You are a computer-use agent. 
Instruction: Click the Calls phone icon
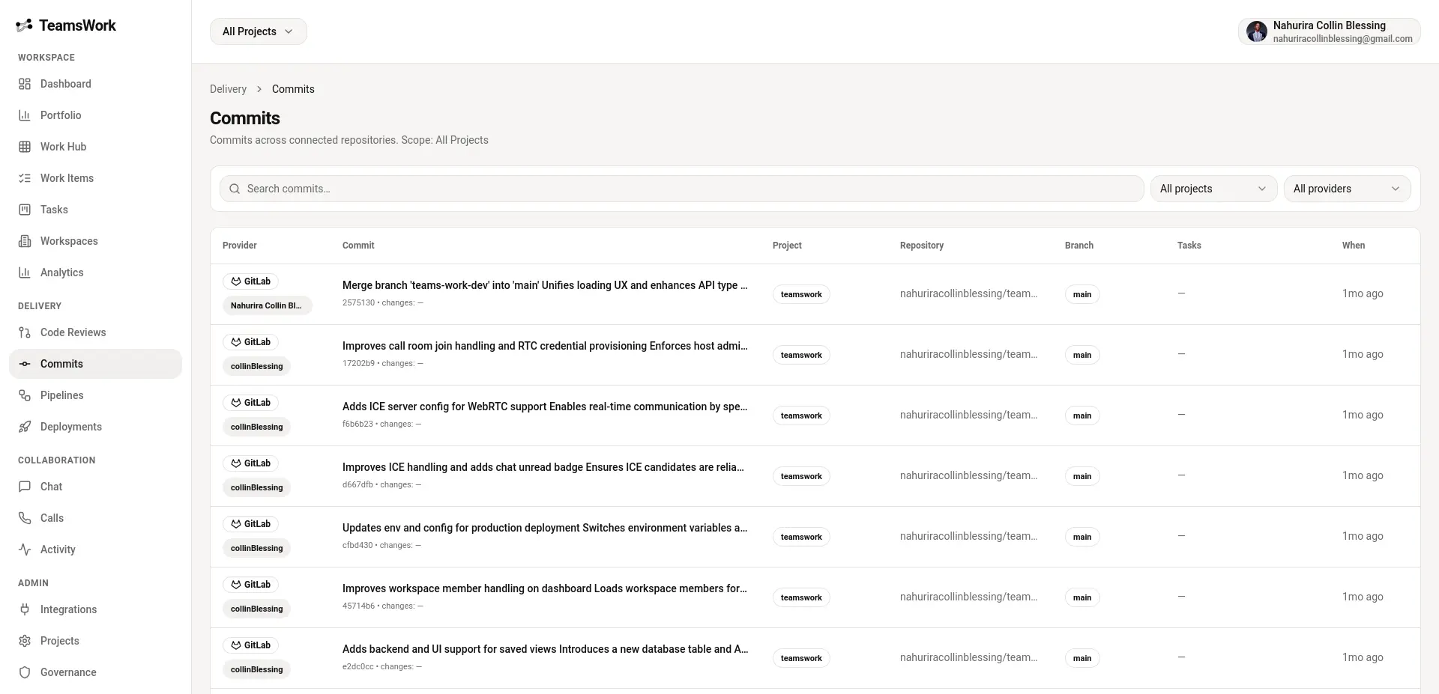25,518
